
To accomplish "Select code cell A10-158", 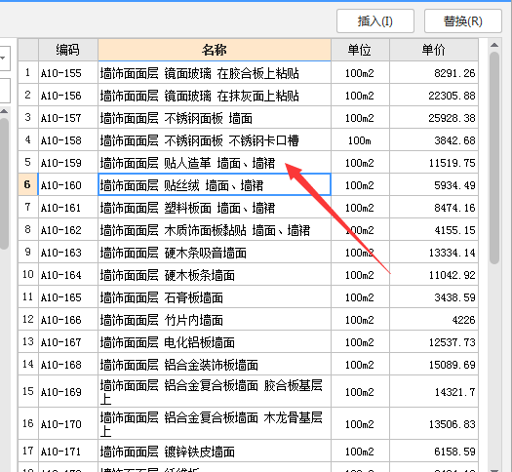I will pos(68,140).
